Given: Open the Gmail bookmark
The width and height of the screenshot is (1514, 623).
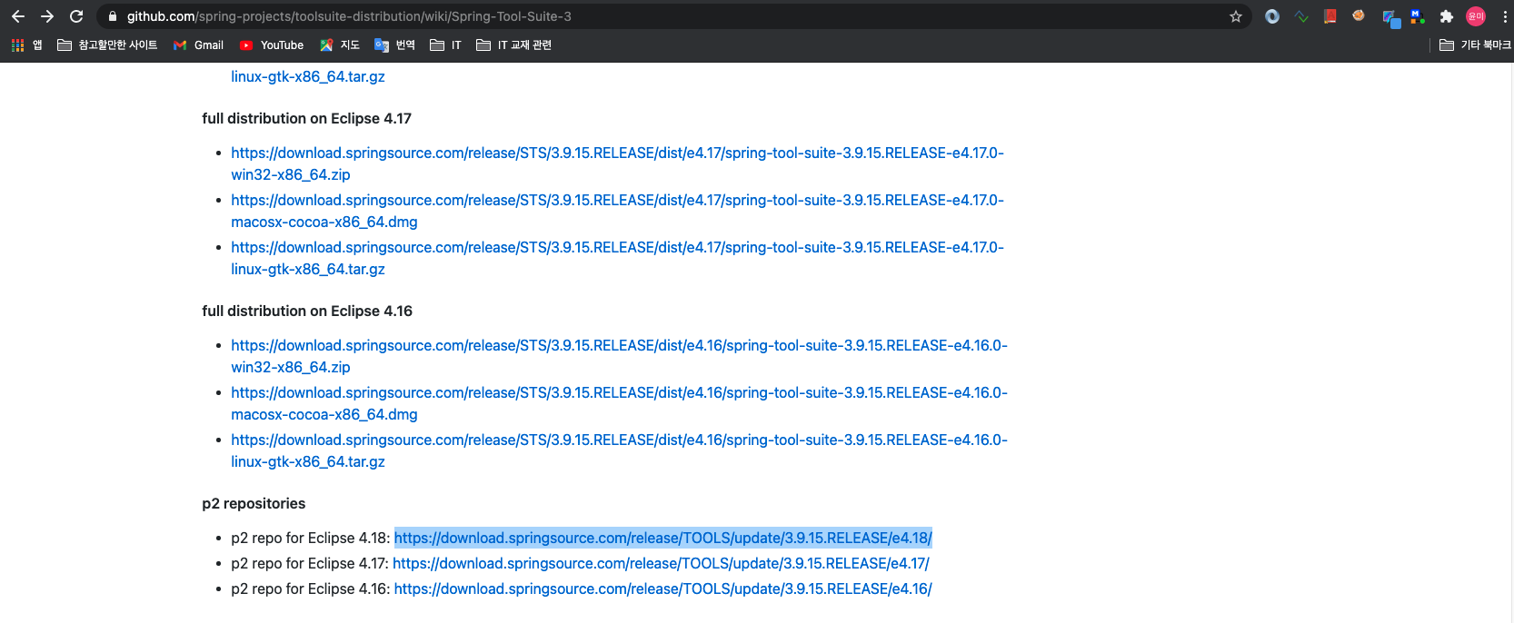Looking at the screenshot, I should tap(198, 44).
